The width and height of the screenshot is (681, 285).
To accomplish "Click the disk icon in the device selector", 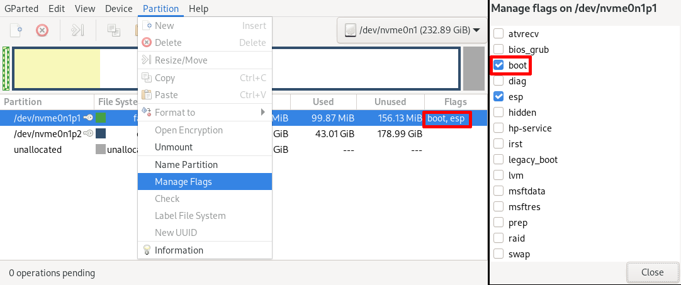I will (x=349, y=30).
